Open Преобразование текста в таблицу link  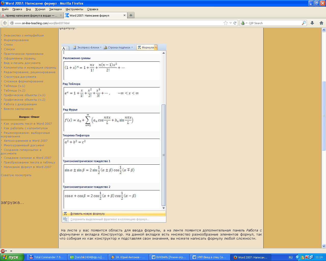pyautogui.click(x=29, y=162)
